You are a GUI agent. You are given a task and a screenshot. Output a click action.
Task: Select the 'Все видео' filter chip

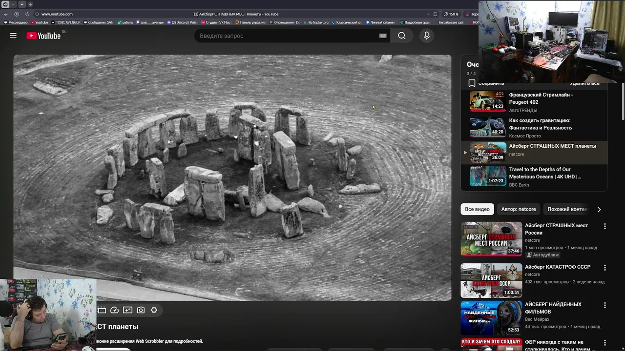click(x=477, y=209)
